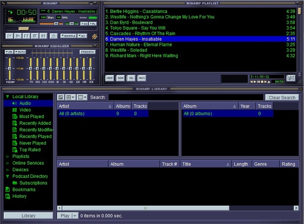Toggle the Shuffle button
Image resolution: width=304 pixels, height=224 pixels.
pyautogui.click(x=69, y=36)
